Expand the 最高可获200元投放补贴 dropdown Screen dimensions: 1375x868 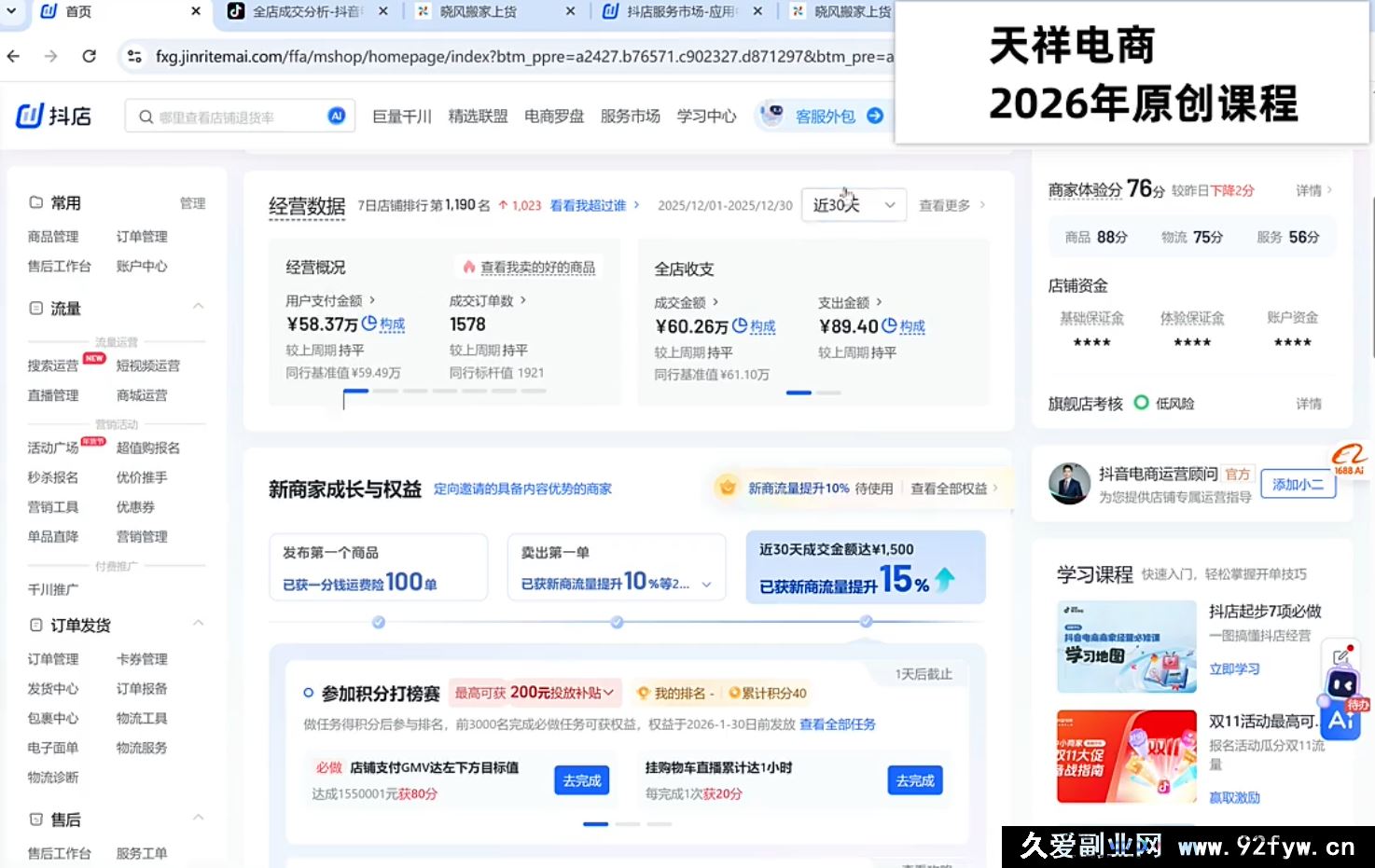607,693
